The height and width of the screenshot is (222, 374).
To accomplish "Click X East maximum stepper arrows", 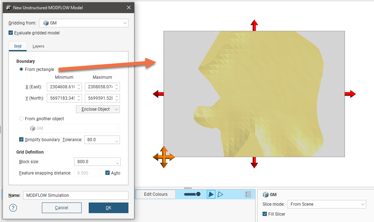I will [x=117, y=87].
